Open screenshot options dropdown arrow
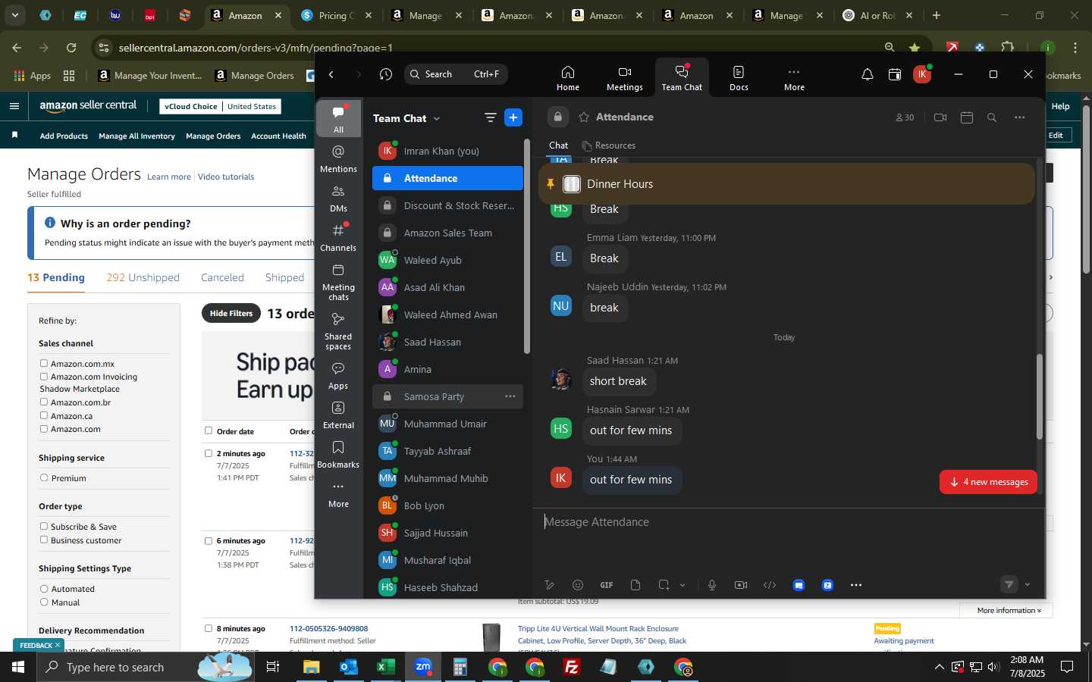Screen dimensions: 1092x682 coord(682,585)
